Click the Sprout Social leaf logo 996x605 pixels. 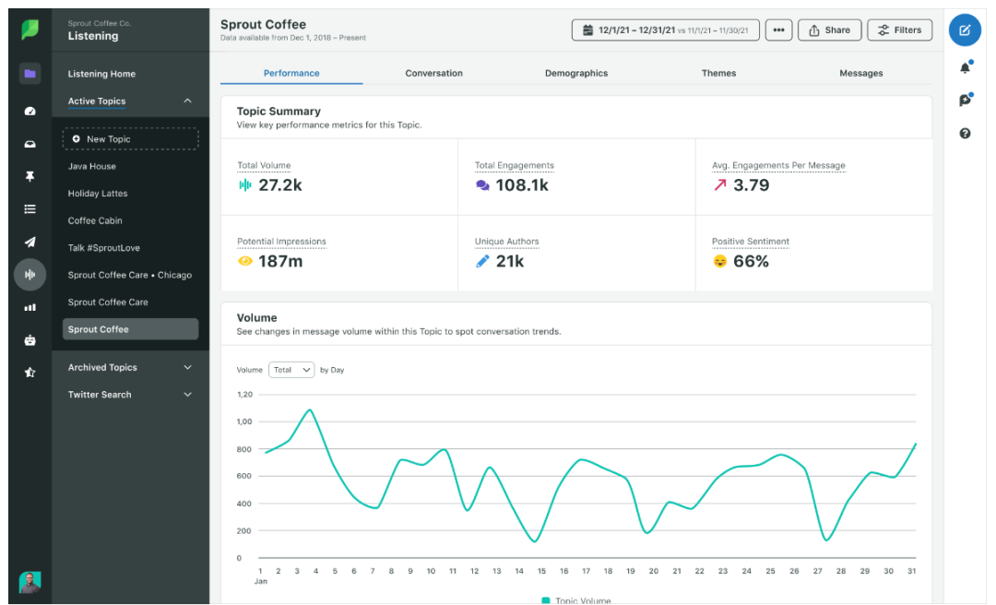pyautogui.click(x=30, y=30)
